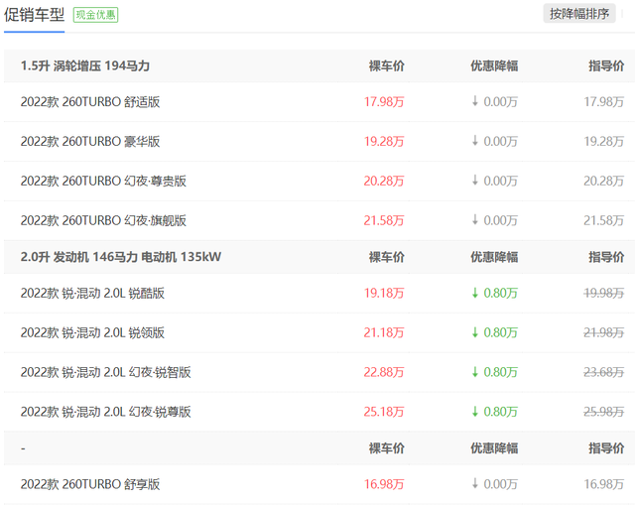Click the gray discount arrow for 舒享版
The height and width of the screenshot is (505, 635).
point(475,484)
